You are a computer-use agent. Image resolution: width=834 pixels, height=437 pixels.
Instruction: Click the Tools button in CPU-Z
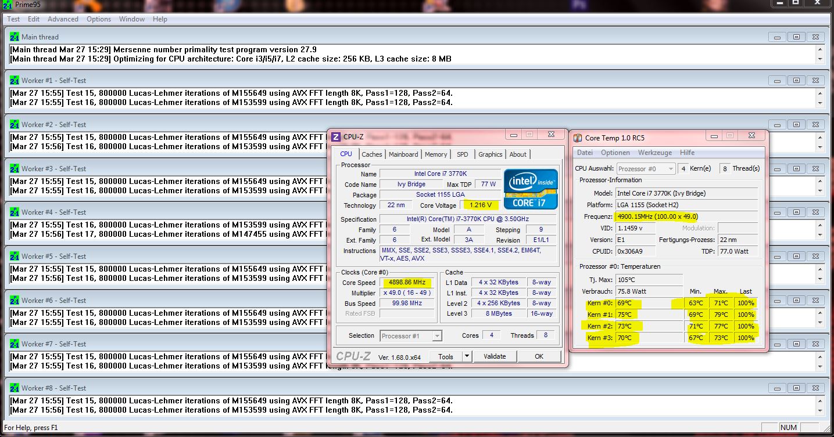tap(446, 356)
